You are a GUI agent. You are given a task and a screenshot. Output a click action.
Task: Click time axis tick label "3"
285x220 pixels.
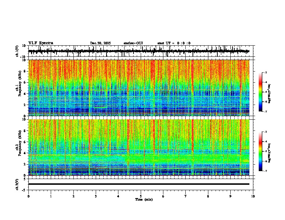tap(96, 196)
